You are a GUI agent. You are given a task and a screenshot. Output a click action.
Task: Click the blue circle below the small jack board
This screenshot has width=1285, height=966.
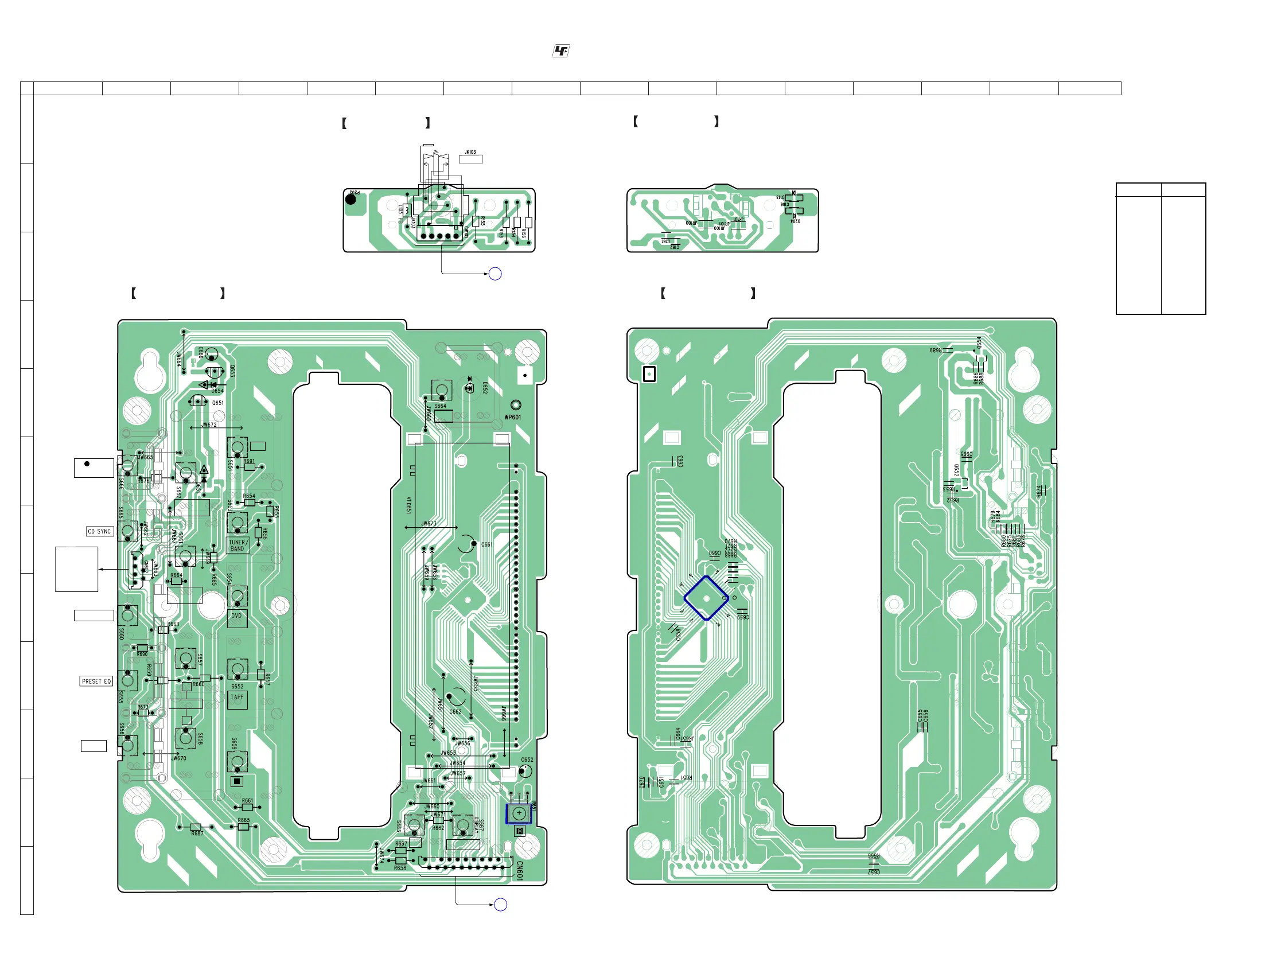tap(495, 274)
